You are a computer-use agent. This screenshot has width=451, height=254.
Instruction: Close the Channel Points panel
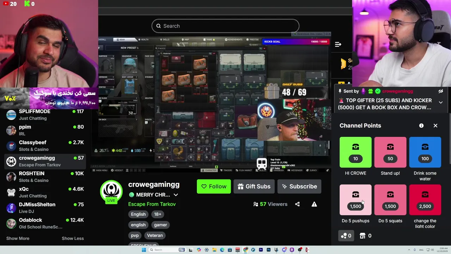click(435, 126)
